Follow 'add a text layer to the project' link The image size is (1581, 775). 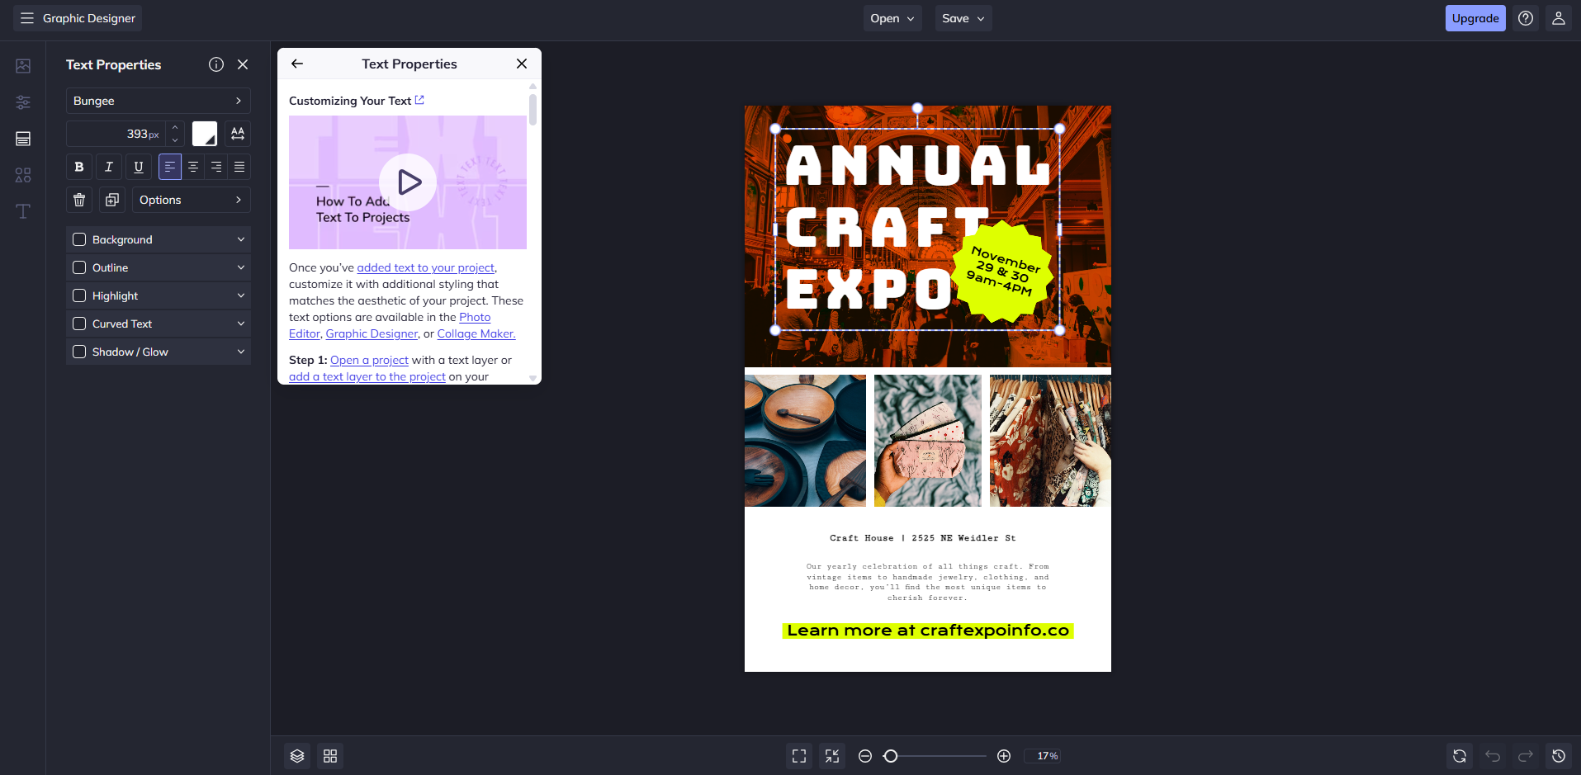367,376
